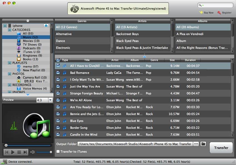Click the Device connected status icon

tap(4, 162)
